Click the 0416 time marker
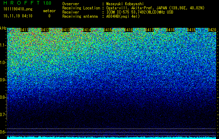 tap(128, 30)
